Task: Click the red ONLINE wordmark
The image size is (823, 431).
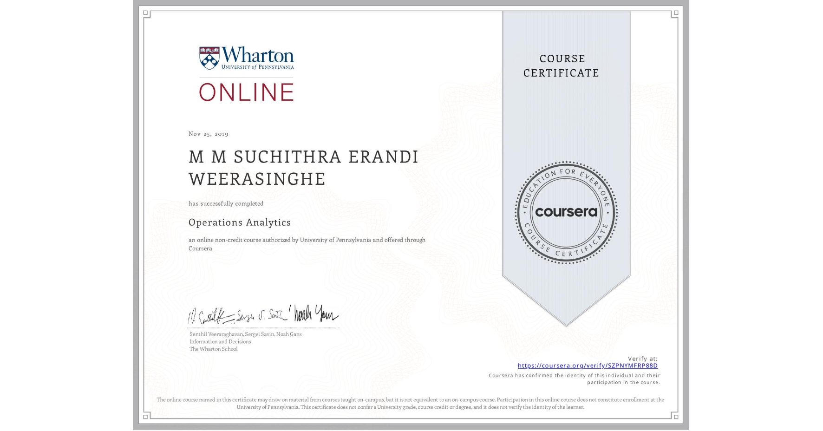Action: (x=247, y=92)
